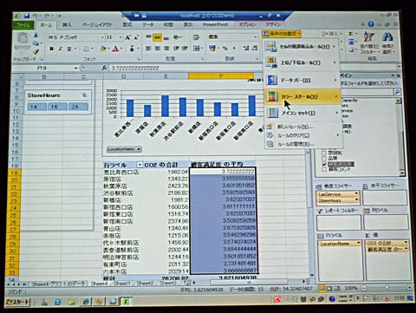Click the Wrap Text icon
This screenshot has height=313, width=416.
[196, 37]
